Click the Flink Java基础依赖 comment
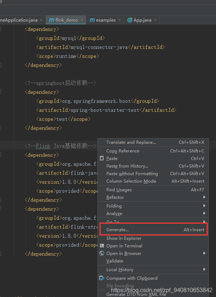 61,146
